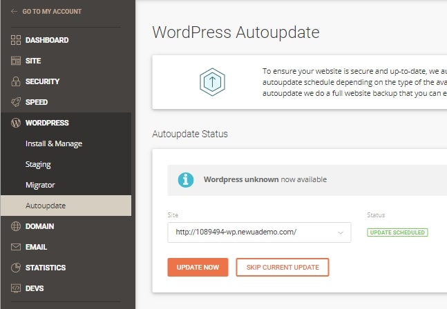447x309 pixels.
Task: Open the Email menu section
Action: [x=36, y=247]
